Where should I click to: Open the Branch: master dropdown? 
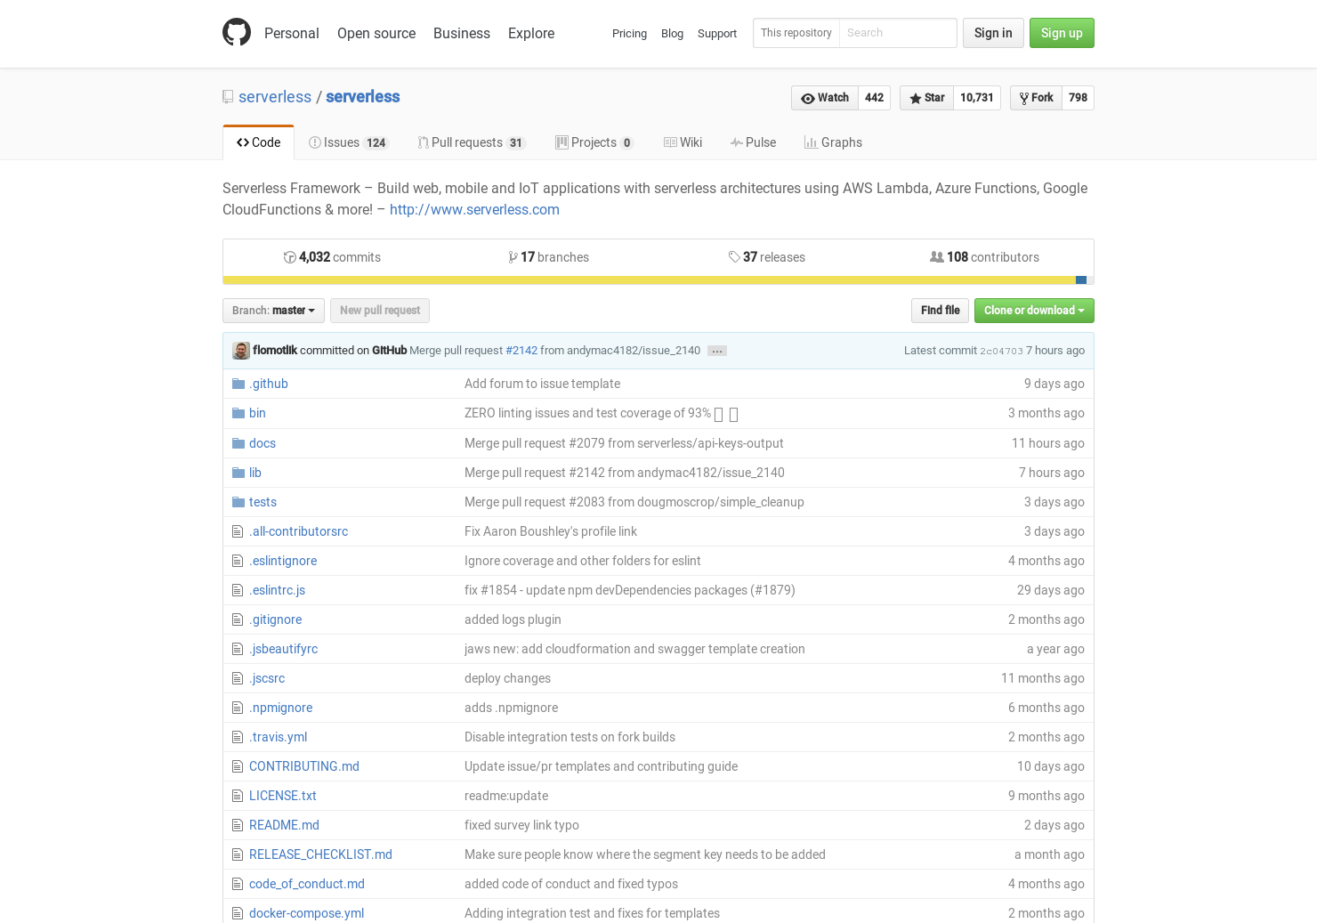click(273, 311)
